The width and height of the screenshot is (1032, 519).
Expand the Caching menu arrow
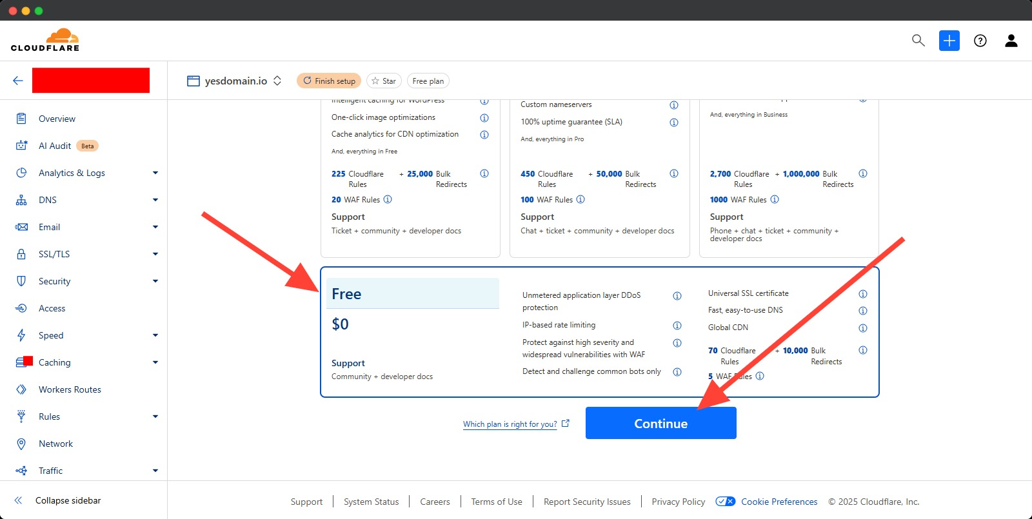point(155,362)
